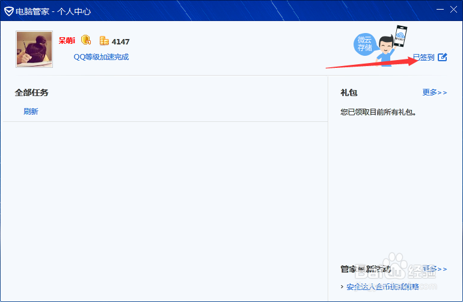This screenshot has width=463, height=302.
Task: Click the 微云存储 speech bubble
Action: (364, 44)
